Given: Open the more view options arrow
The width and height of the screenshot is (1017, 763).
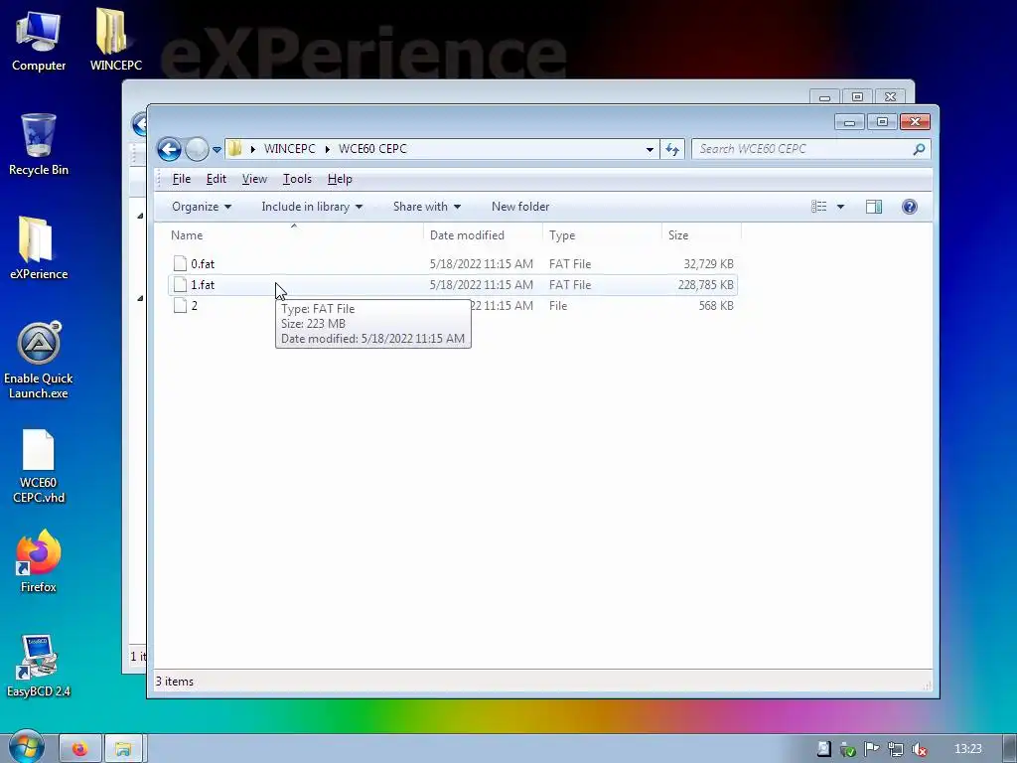Looking at the screenshot, I should (x=840, y=207).
